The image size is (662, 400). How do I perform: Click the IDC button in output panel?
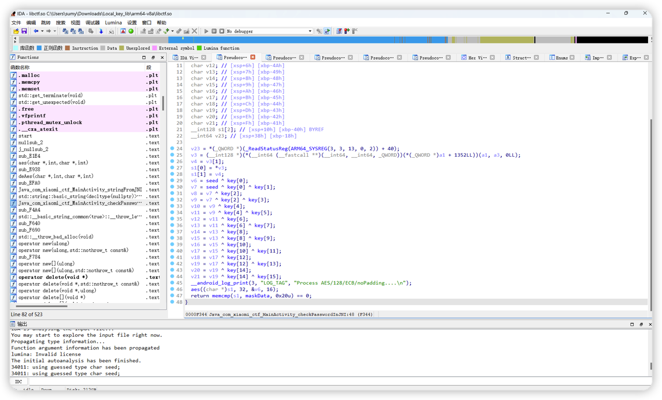[19, 381]
